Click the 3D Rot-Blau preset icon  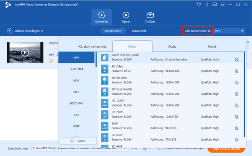tap(105, 81)
